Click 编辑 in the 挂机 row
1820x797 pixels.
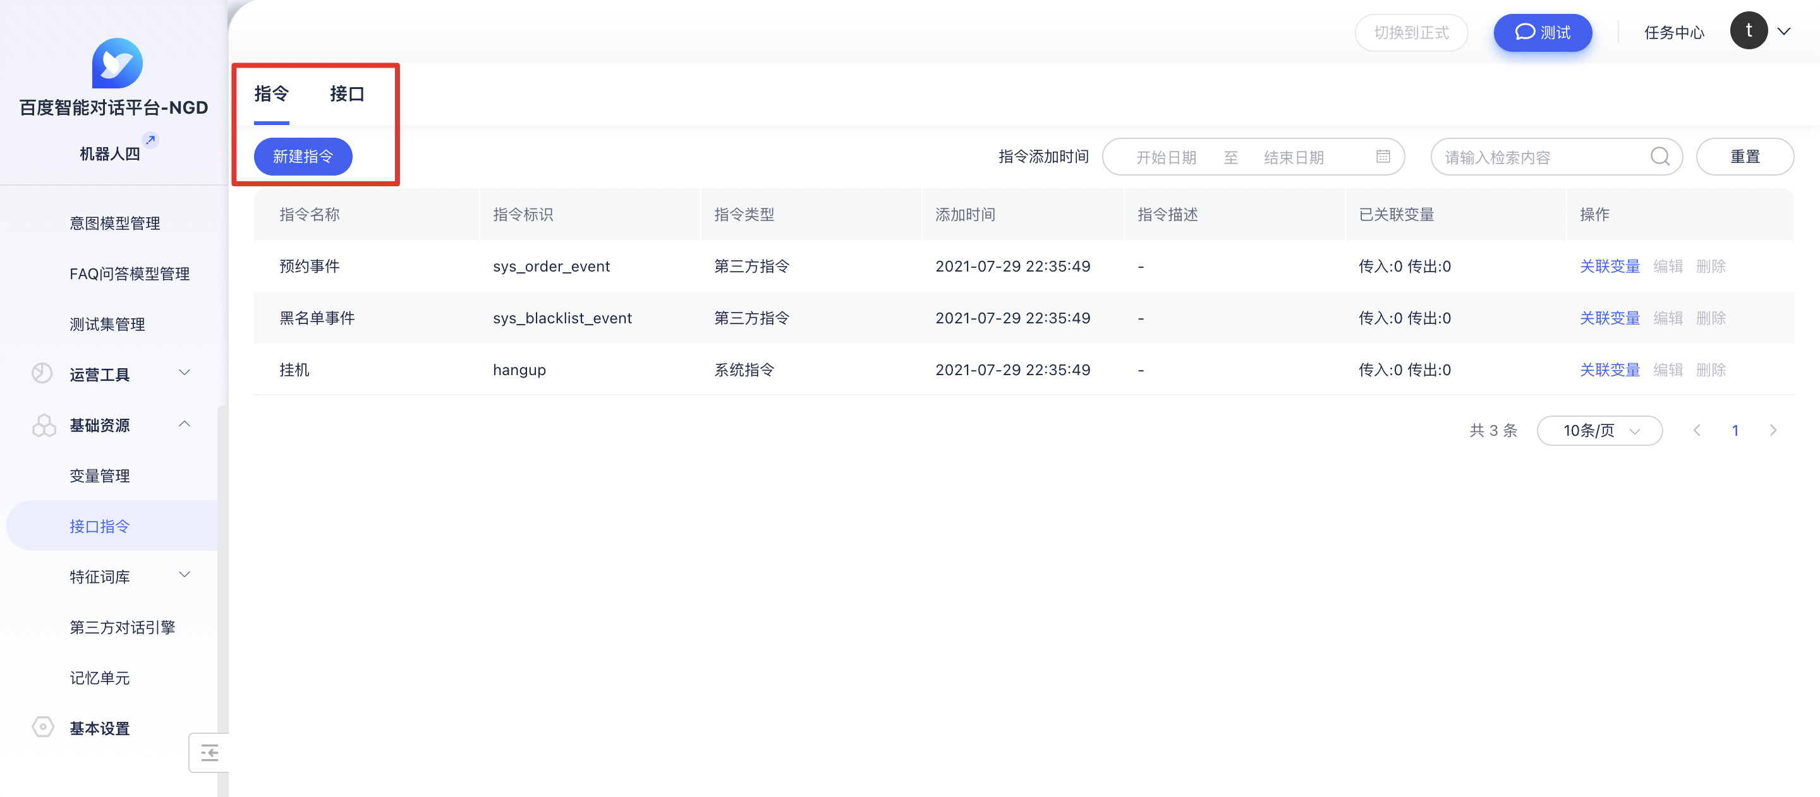pos(1668,369)
